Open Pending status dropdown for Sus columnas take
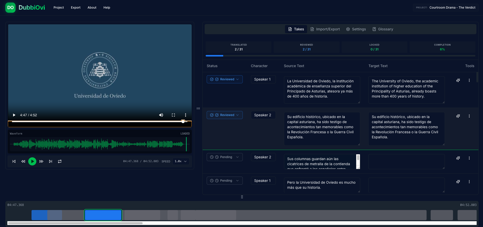The height and width of the screenshot is (227, 483). [x=225, y=157]
